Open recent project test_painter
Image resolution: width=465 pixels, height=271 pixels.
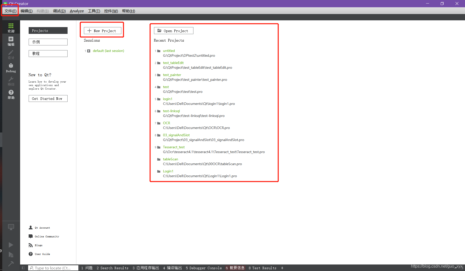coord(172,75)
